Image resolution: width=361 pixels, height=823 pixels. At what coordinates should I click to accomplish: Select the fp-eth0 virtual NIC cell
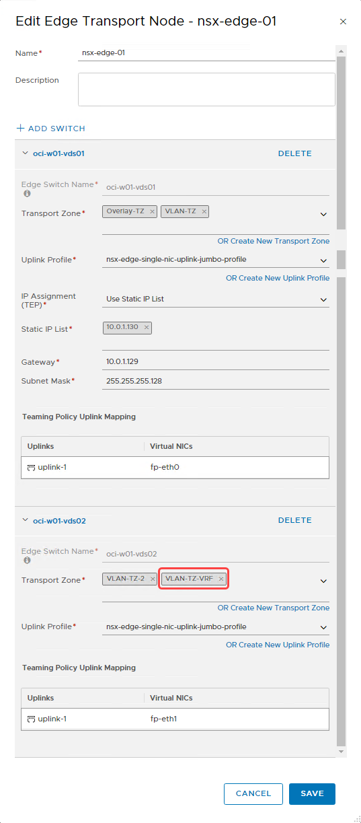(x=236, y=467)
